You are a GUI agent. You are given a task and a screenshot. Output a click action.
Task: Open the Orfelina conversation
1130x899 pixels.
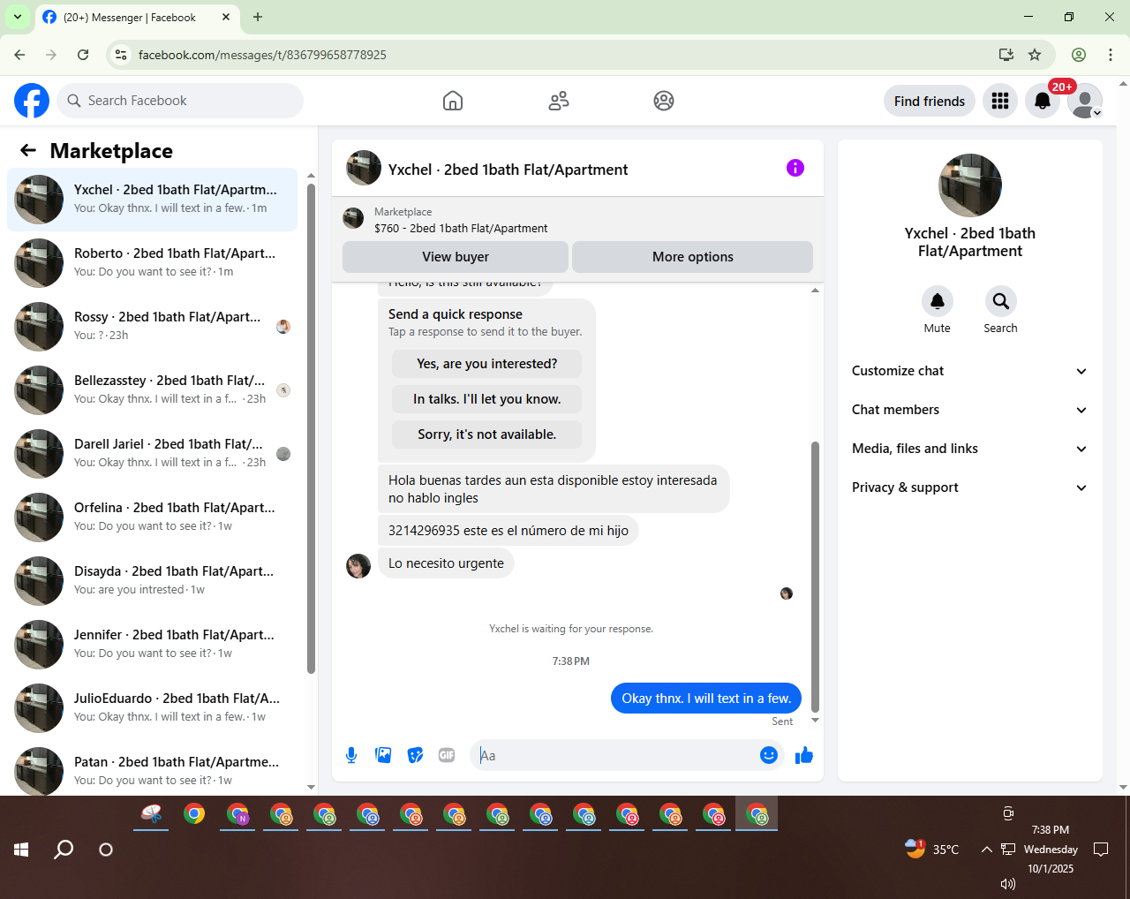pyautogui.click(x=152, y=517)
